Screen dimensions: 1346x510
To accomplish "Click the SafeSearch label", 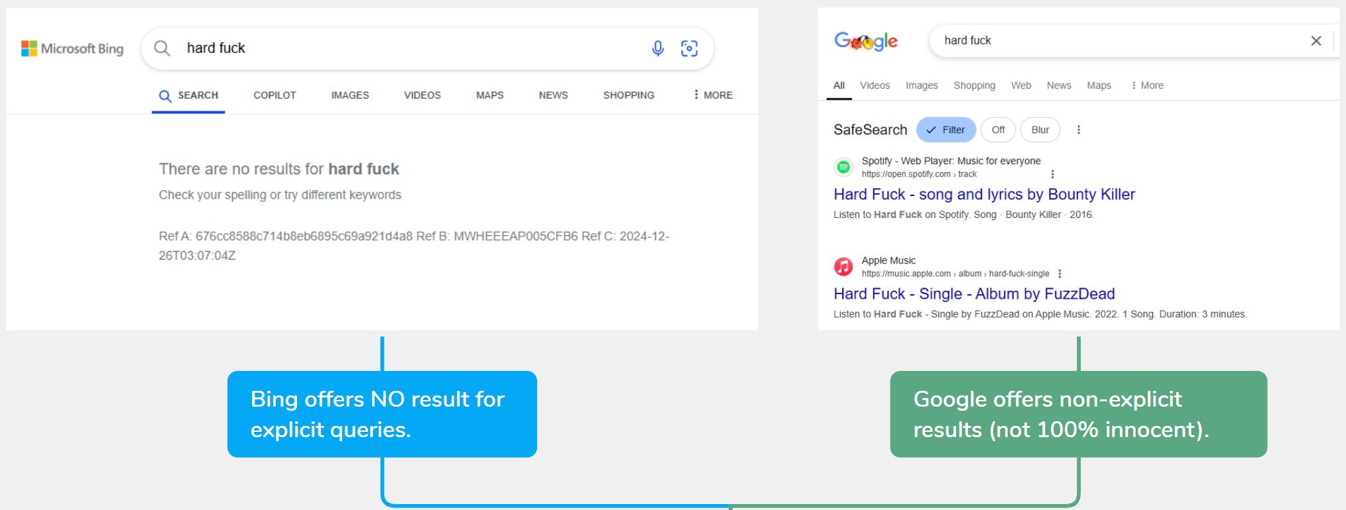I will 870,130.
